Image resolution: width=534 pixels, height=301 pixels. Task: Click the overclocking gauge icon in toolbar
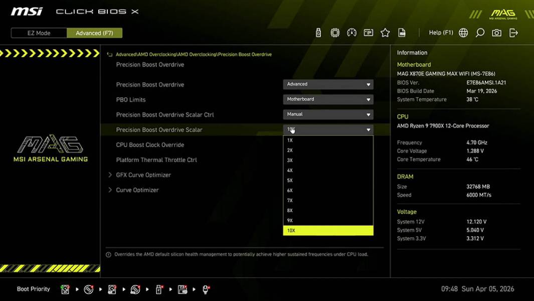pyautogui.click(x=351, y=32)
